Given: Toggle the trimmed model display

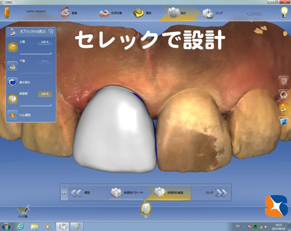Looking at the screenshot, I should 12,115.
